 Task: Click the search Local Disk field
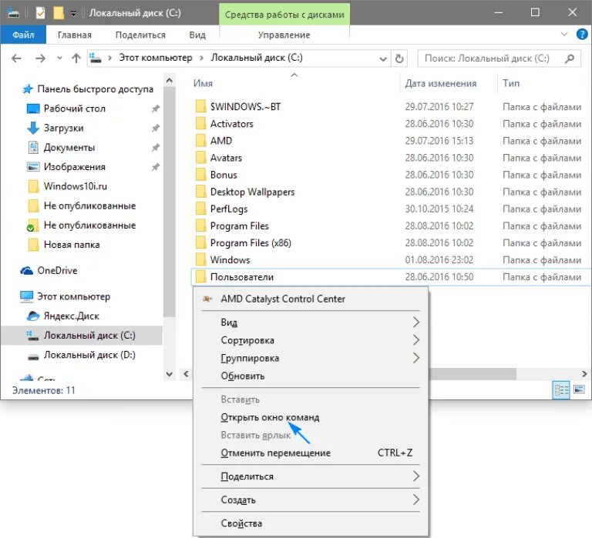[499, 58]
